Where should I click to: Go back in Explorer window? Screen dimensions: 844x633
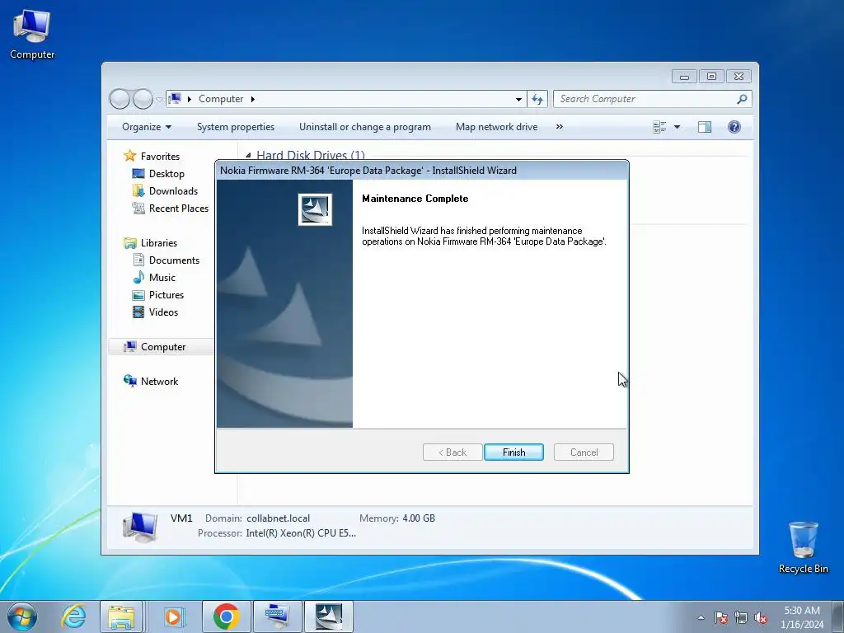pos(120,99)
